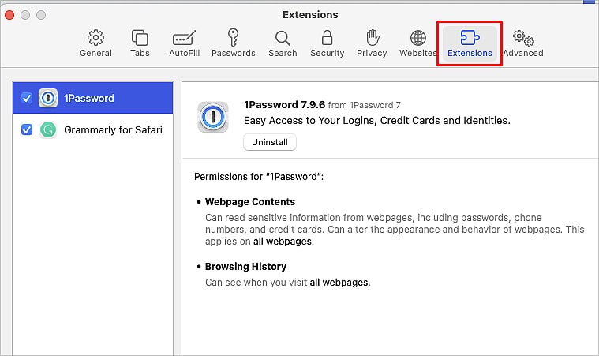Open the Advanced gears icon
The image size is (599, 356).
(x=523, y=38)
